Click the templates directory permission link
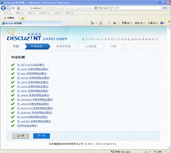171x153 pixels. [x=35, y=100]
